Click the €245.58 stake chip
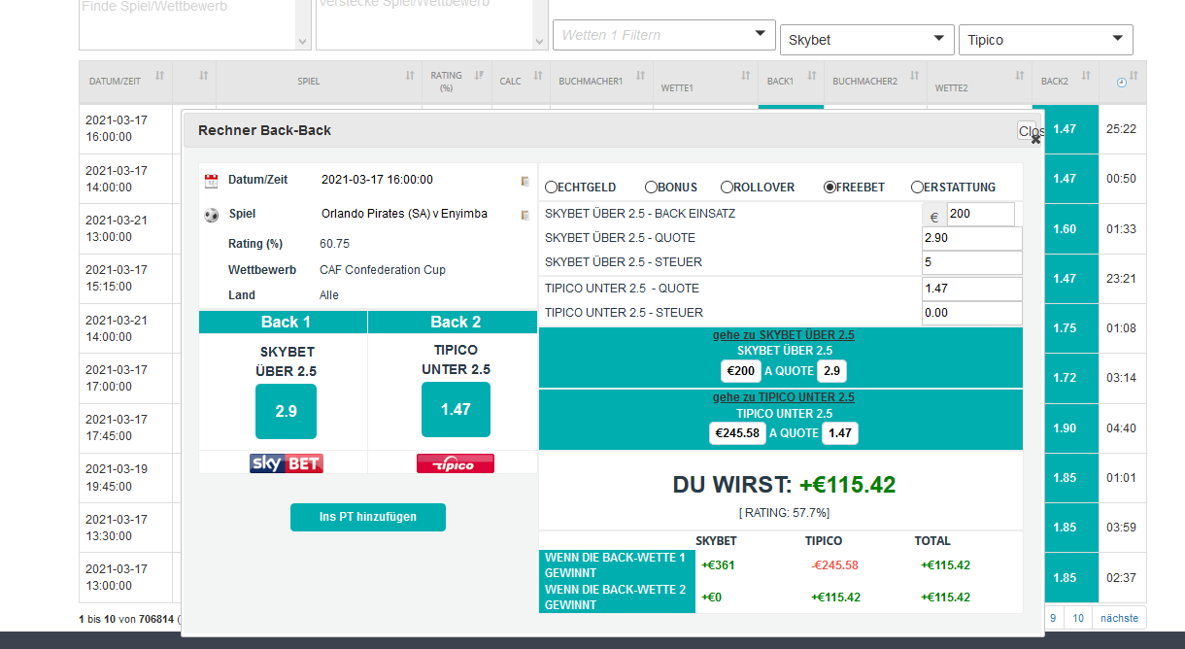 [737, 433]
